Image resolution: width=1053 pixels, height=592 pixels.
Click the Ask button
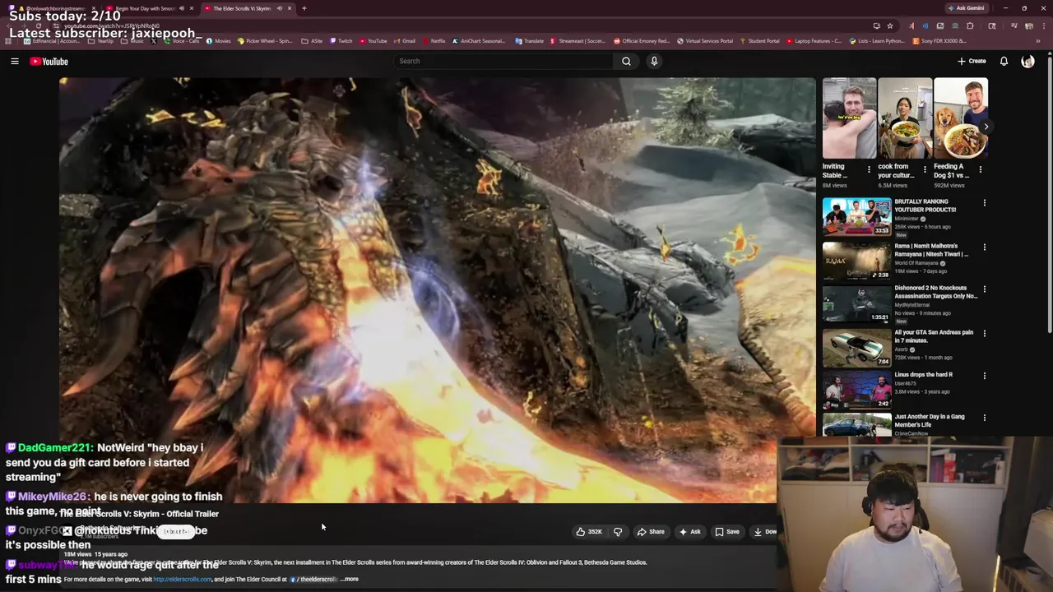click(689, 532)
